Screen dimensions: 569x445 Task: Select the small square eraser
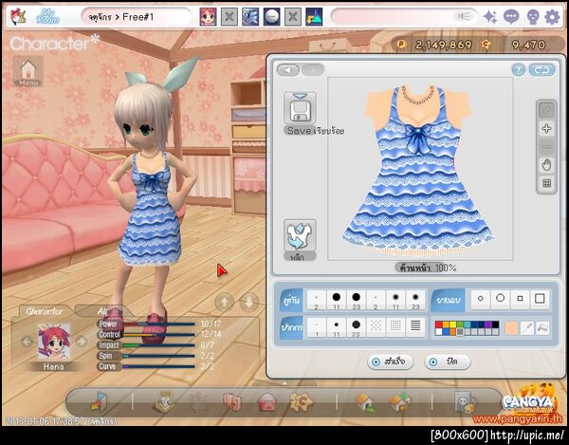click(520, 299)
